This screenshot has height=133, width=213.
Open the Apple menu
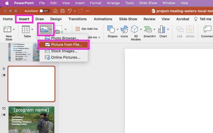(x=7, y=3)
